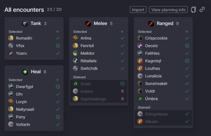
Task: Toggle Rumadin's accepted checkmark status
Action: tap(58, 38)
